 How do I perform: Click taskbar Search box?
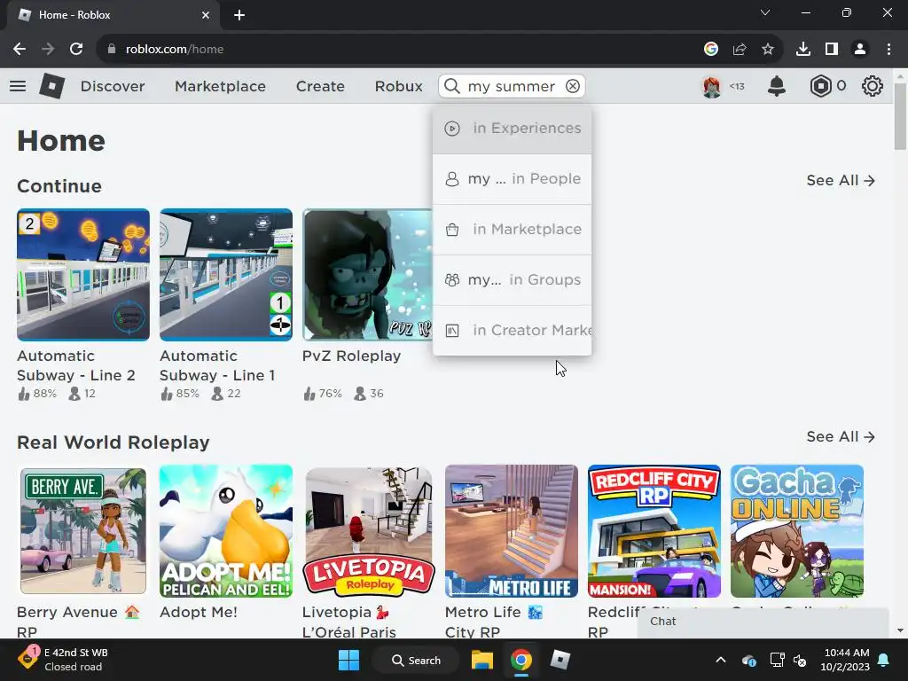[416, 660]
